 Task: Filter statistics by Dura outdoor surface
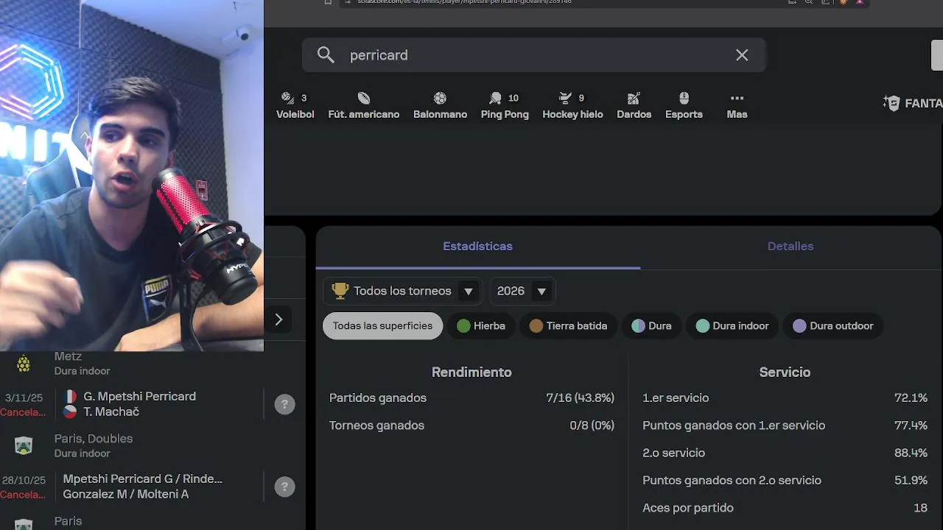[833, 326]
